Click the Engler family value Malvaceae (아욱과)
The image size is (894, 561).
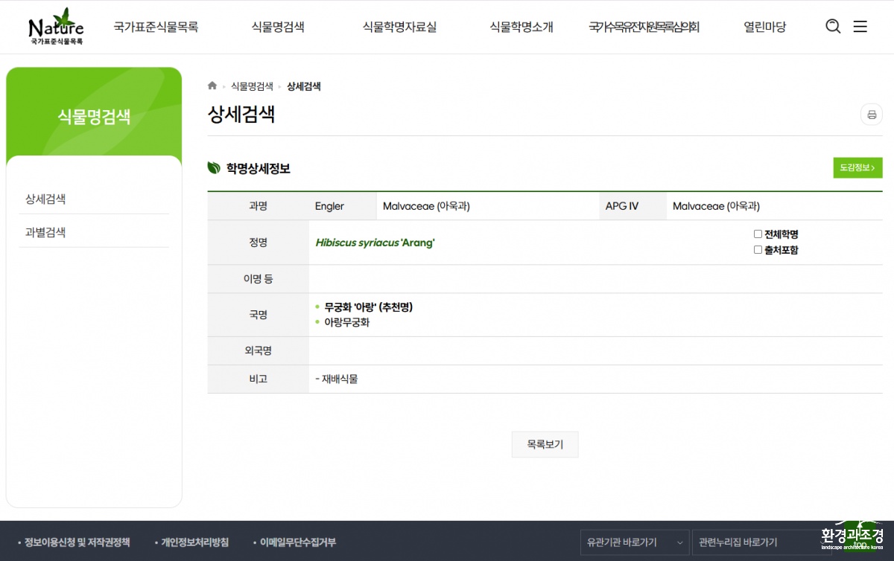coord(426,206)
